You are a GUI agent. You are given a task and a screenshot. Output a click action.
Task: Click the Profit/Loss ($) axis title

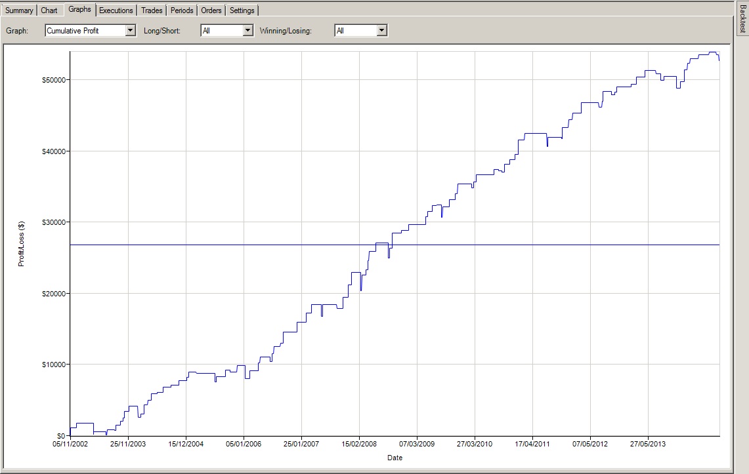21,243
